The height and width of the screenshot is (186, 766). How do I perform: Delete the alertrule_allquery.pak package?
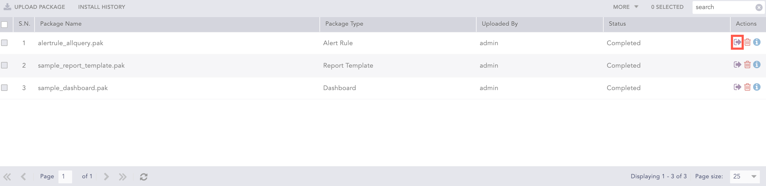click(747, 42)
